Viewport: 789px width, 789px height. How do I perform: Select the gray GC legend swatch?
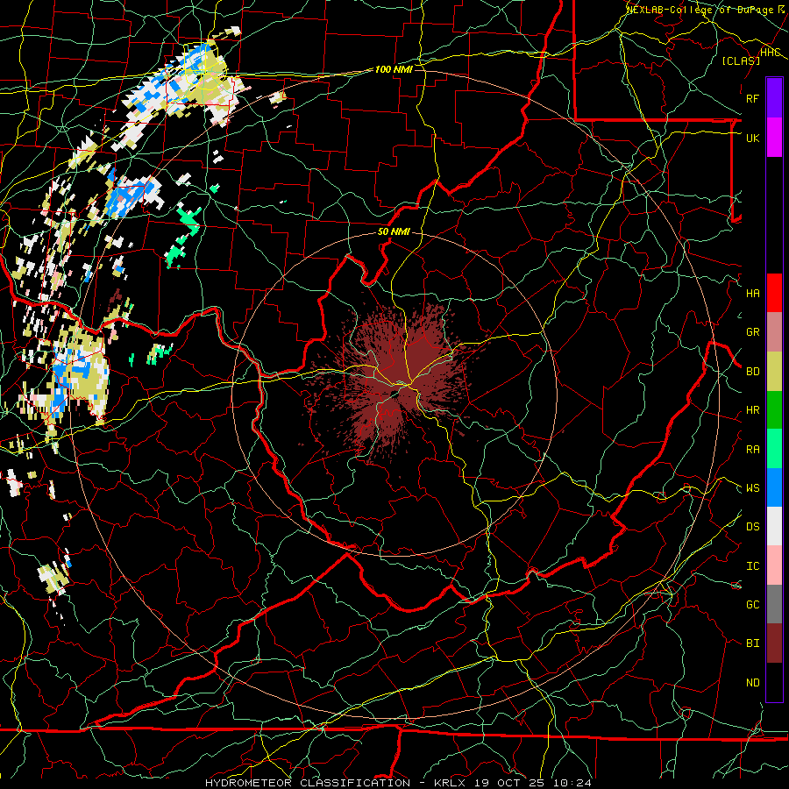[x=774, y=604]
